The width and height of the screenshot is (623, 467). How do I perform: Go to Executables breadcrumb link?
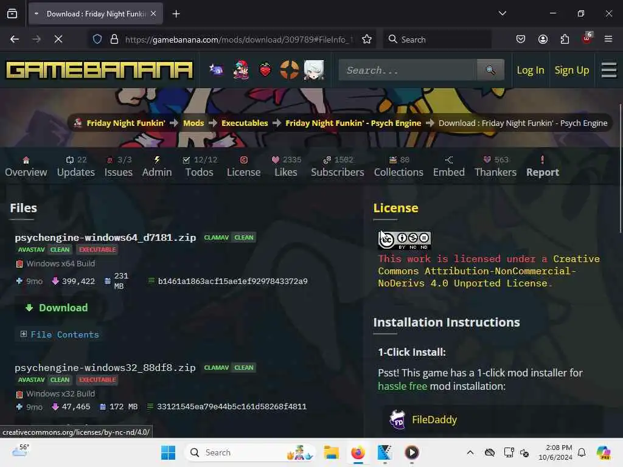click(245, 123)
